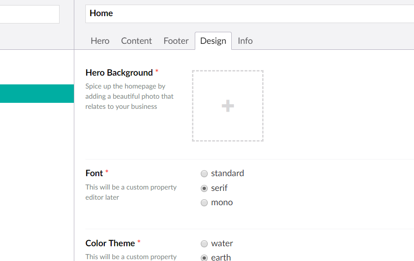Select the teal highlighted tree item
The width and height of the screenshot is (414, 261).
click(x=37, y=94)
